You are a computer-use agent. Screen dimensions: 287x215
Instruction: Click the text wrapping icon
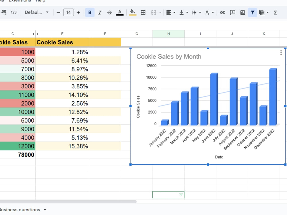194,12
